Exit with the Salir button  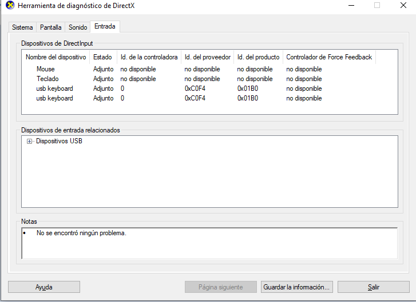click(374, 287)
